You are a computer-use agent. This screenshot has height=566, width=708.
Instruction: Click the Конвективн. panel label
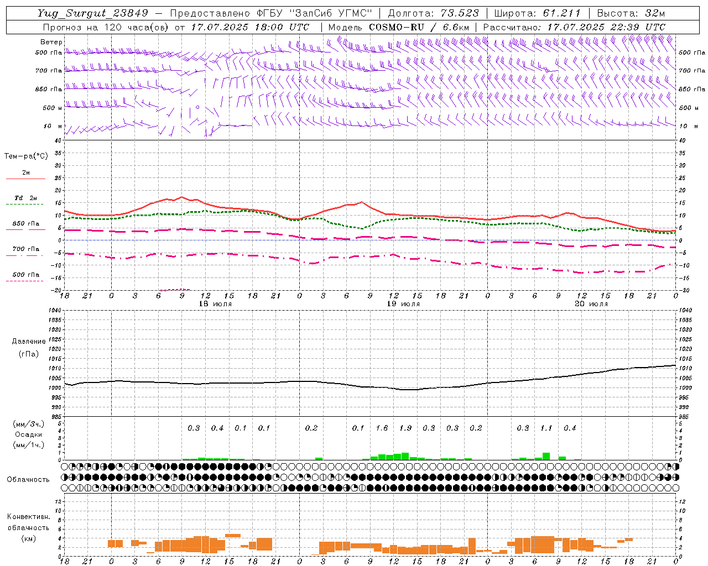click(x=28, y=517)
